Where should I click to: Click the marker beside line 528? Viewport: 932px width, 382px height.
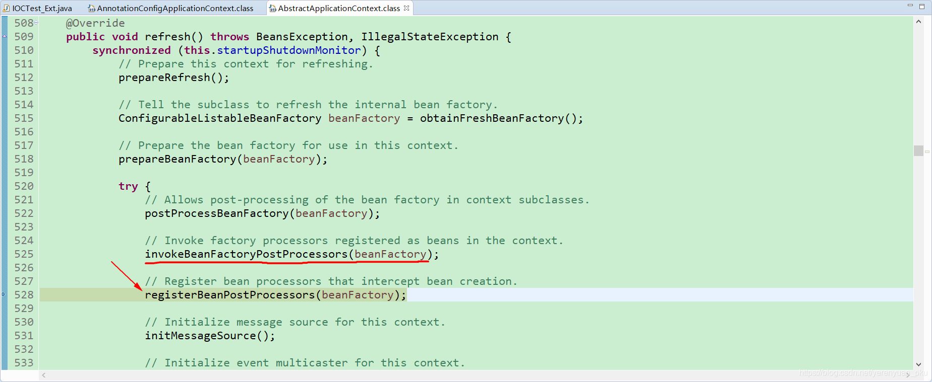tap(4, 294)
